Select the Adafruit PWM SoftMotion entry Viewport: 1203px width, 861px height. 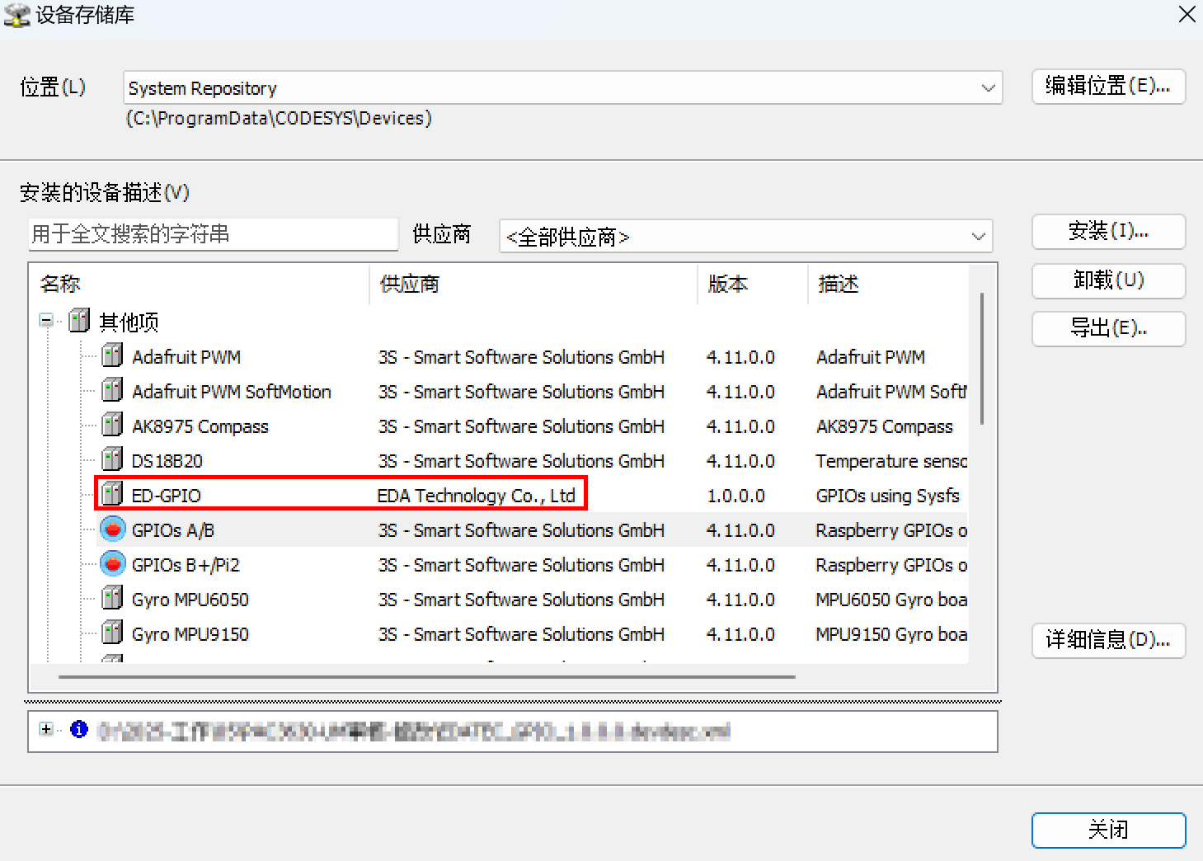click(232, 390)
